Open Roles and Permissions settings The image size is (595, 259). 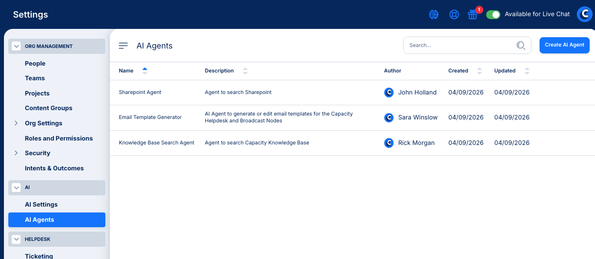point(59,139)
